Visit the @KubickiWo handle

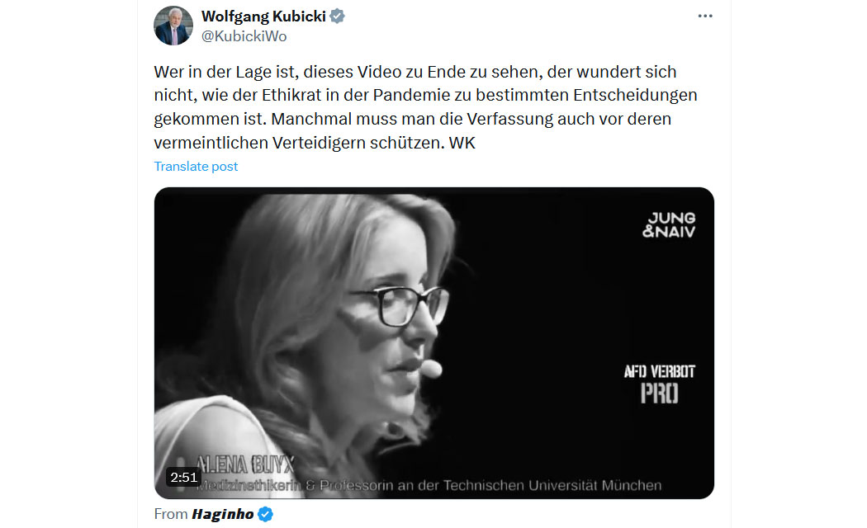click(x=244, y=36)
